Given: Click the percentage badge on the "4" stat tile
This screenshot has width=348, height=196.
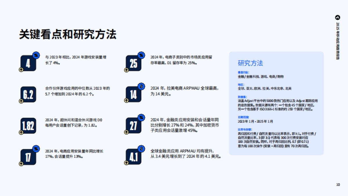Looking at the screenshot, I should (x=35, y=55).
